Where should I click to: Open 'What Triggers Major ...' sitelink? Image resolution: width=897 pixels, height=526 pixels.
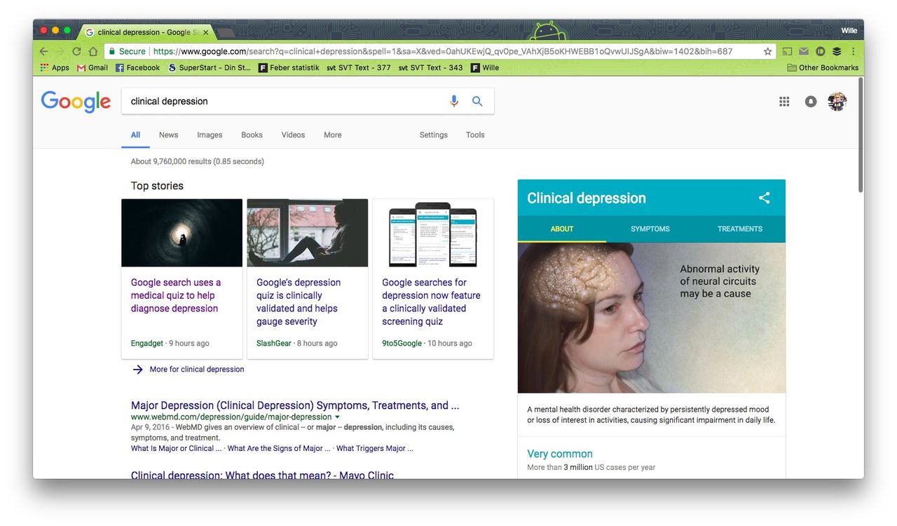tap(375, 448)
